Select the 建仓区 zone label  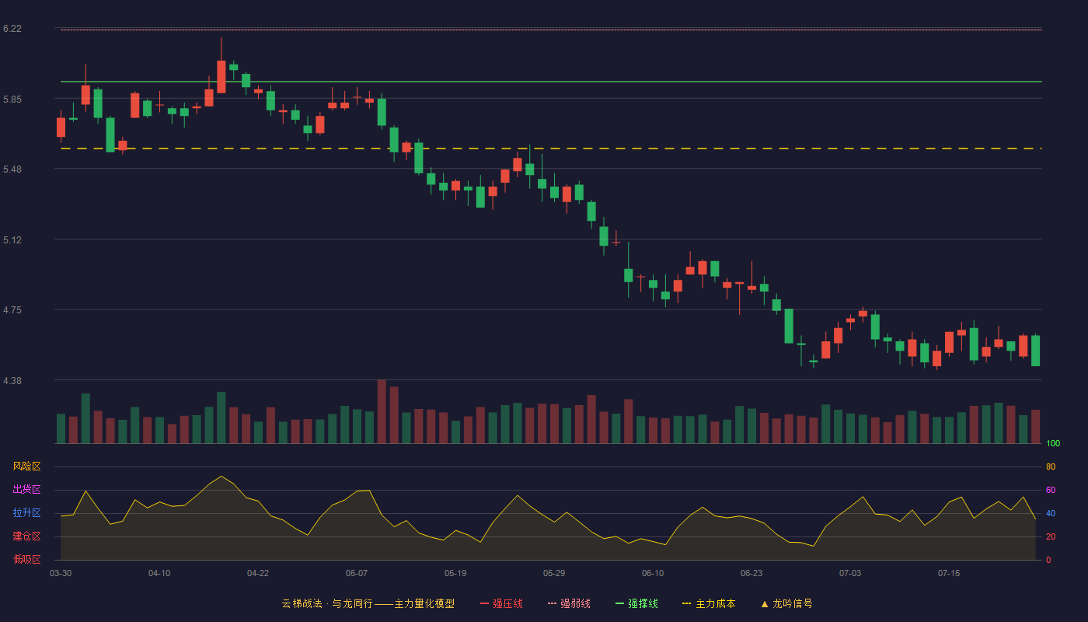pyautogui.click(x=26, y=536)
